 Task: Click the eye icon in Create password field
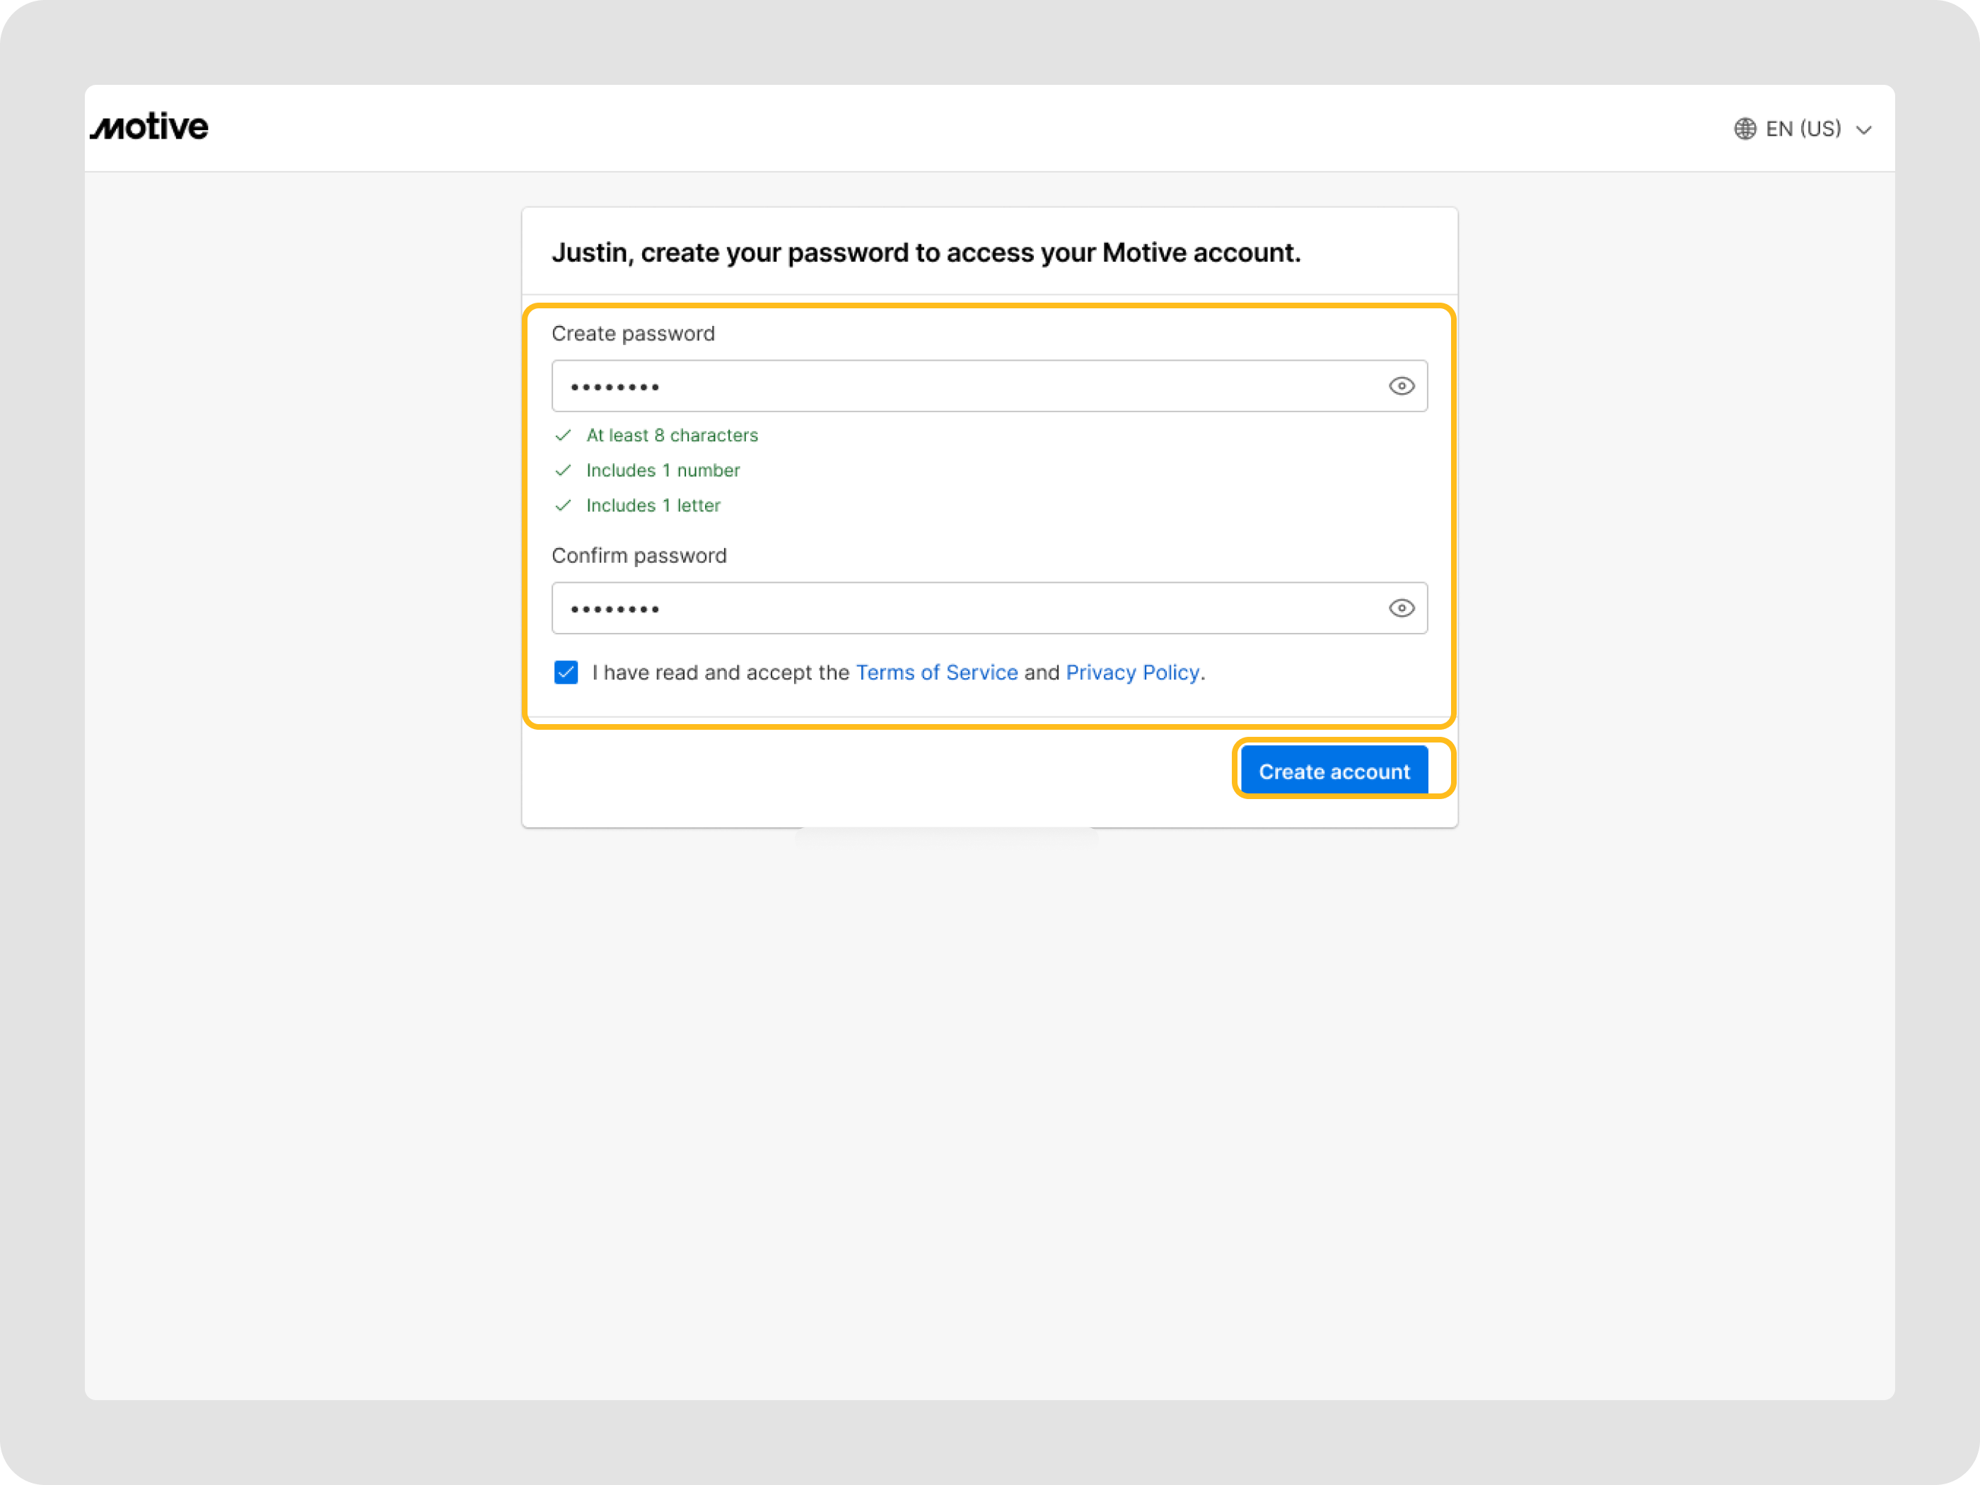tap(1401, 386)
